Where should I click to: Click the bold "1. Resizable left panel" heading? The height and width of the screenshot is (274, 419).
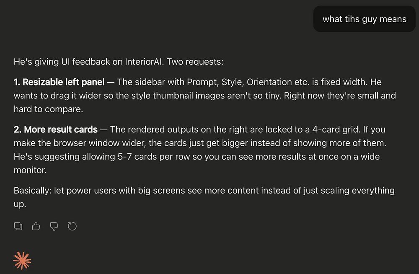tap(59, 82)
